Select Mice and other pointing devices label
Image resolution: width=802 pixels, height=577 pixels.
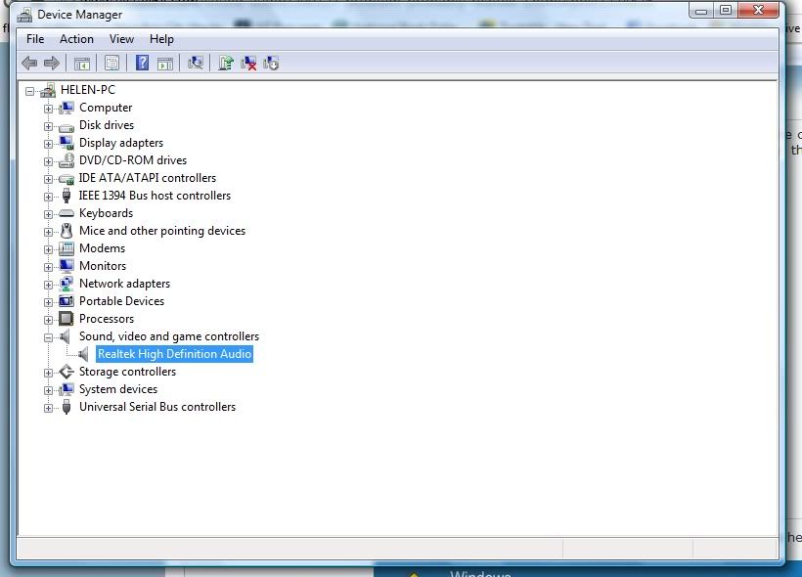pos(162,231)
